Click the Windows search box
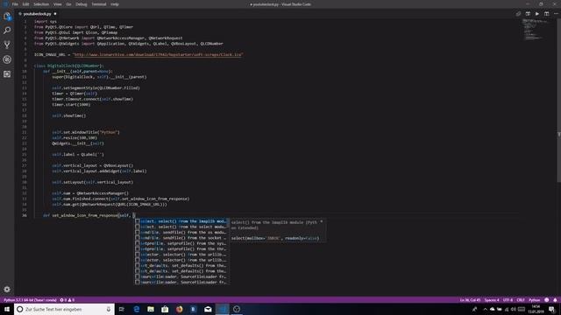The height and width of the screenshot is (315, 561). tap(64, 309)
